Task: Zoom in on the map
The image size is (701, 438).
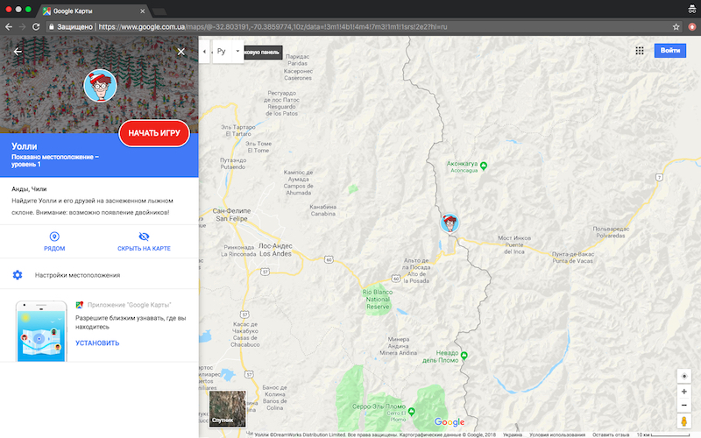Action: 684,392
